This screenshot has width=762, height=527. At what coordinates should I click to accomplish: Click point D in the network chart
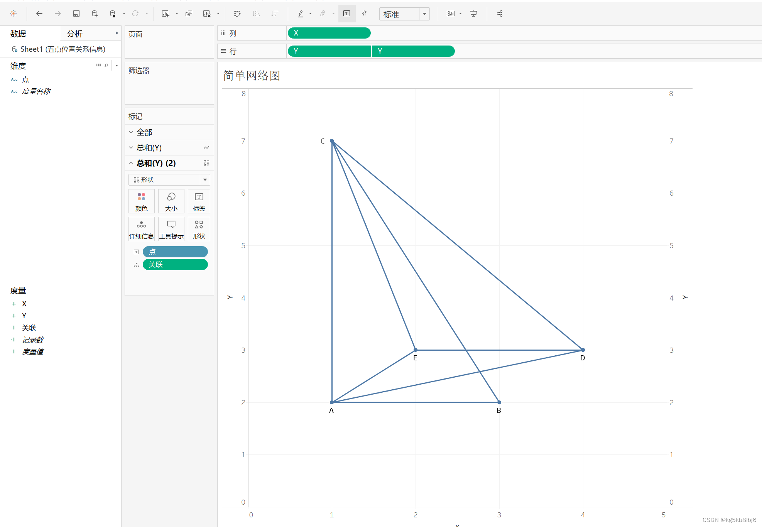583,350
